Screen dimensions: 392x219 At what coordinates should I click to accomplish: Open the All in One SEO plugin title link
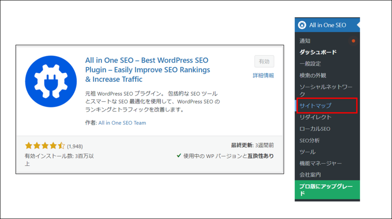tap(147, 70)
